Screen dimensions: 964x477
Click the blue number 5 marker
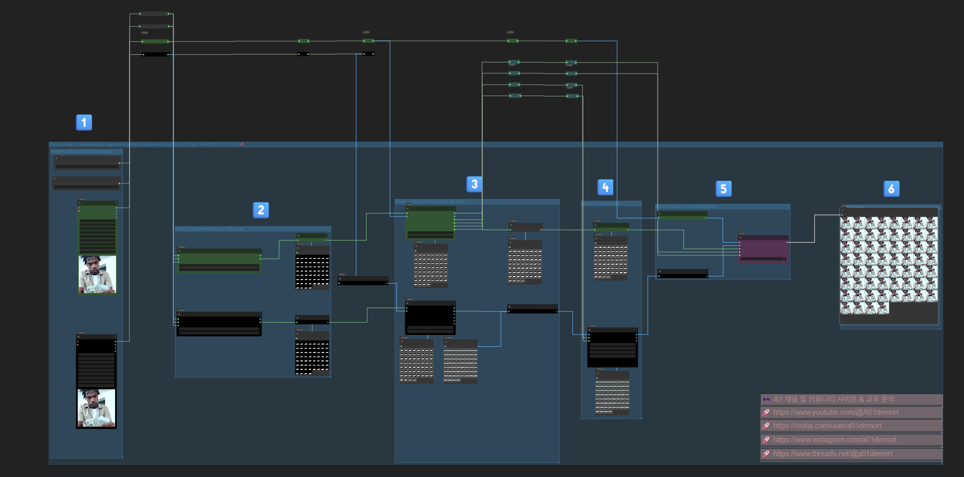(x=723, y=189)
